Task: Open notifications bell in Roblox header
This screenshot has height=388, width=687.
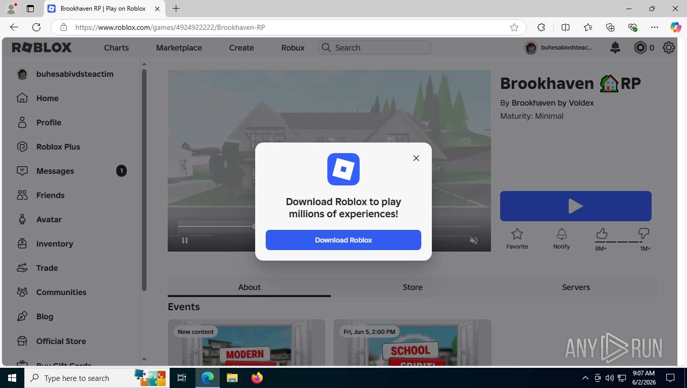Action: pos(615,47)
